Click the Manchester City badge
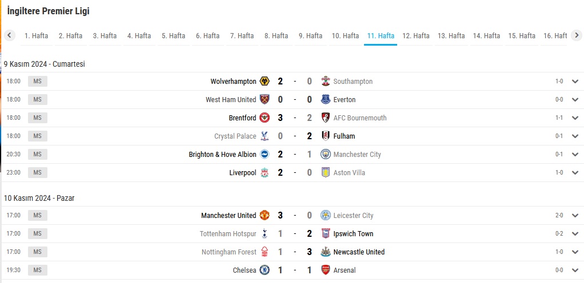584x283 pixels. tap(326, 154)
